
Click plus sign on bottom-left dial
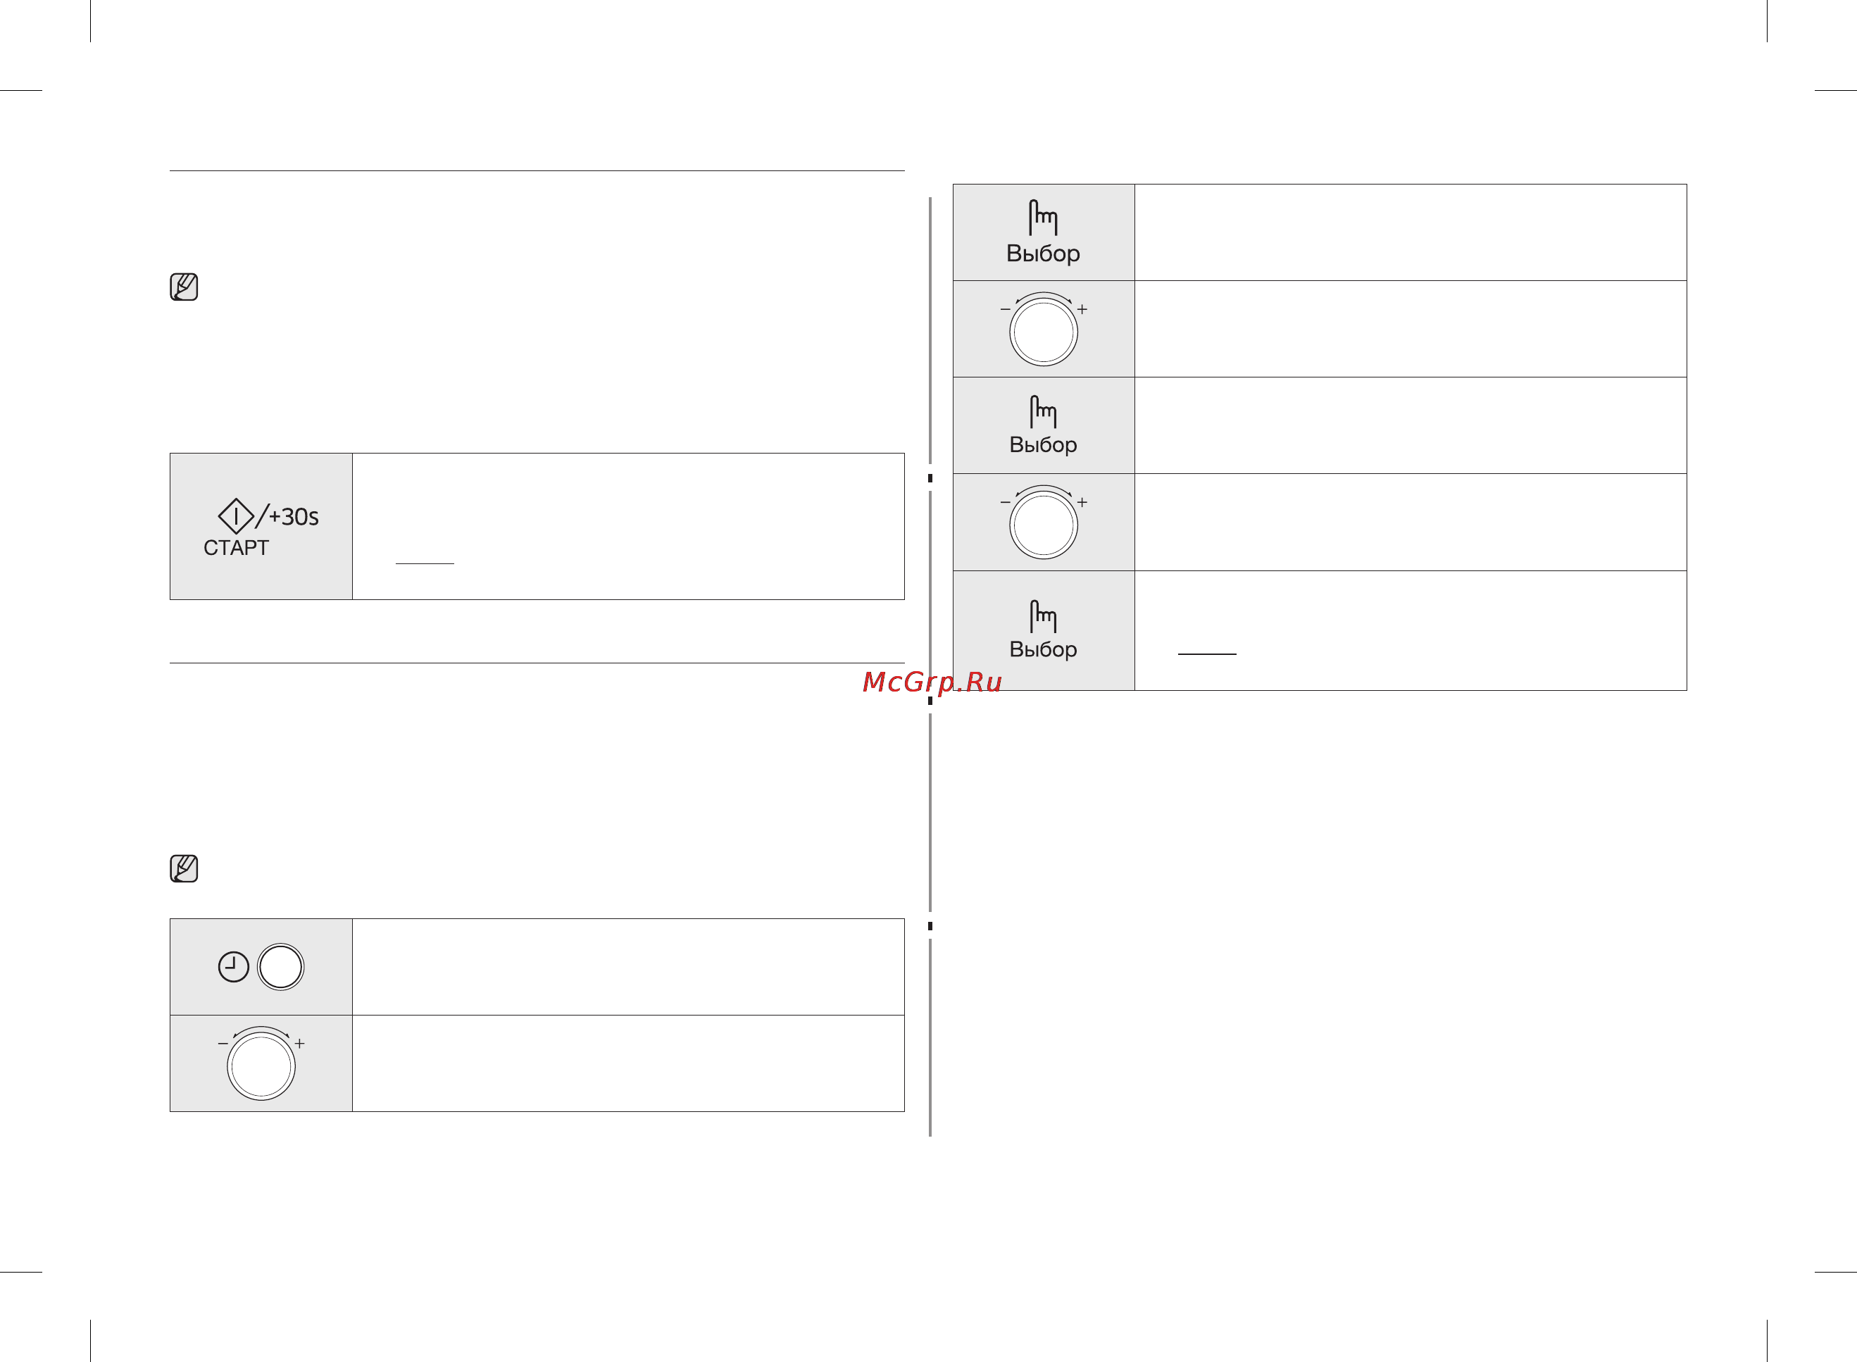click(x=300, y=1044)
